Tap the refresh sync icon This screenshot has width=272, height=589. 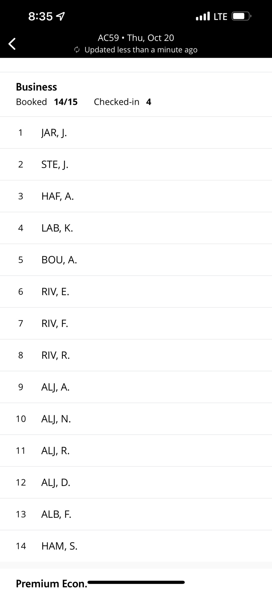77,49
